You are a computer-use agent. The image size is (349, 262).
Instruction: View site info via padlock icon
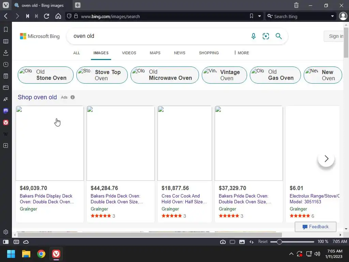tap(76, 16)
